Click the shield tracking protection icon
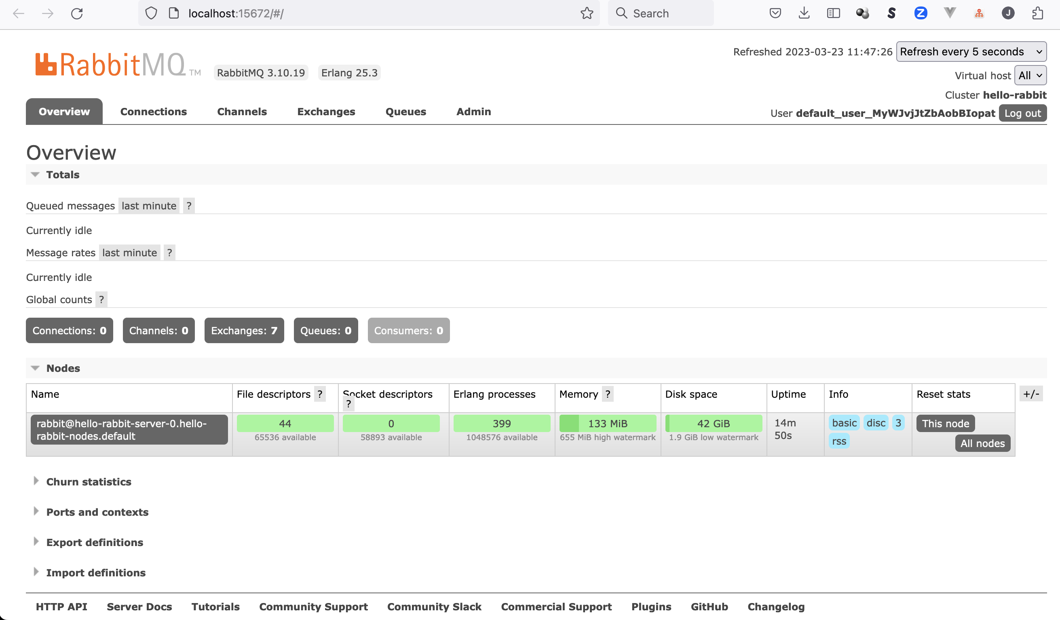Viewport: 1060px width, 620px height. (x=151, y=13)
